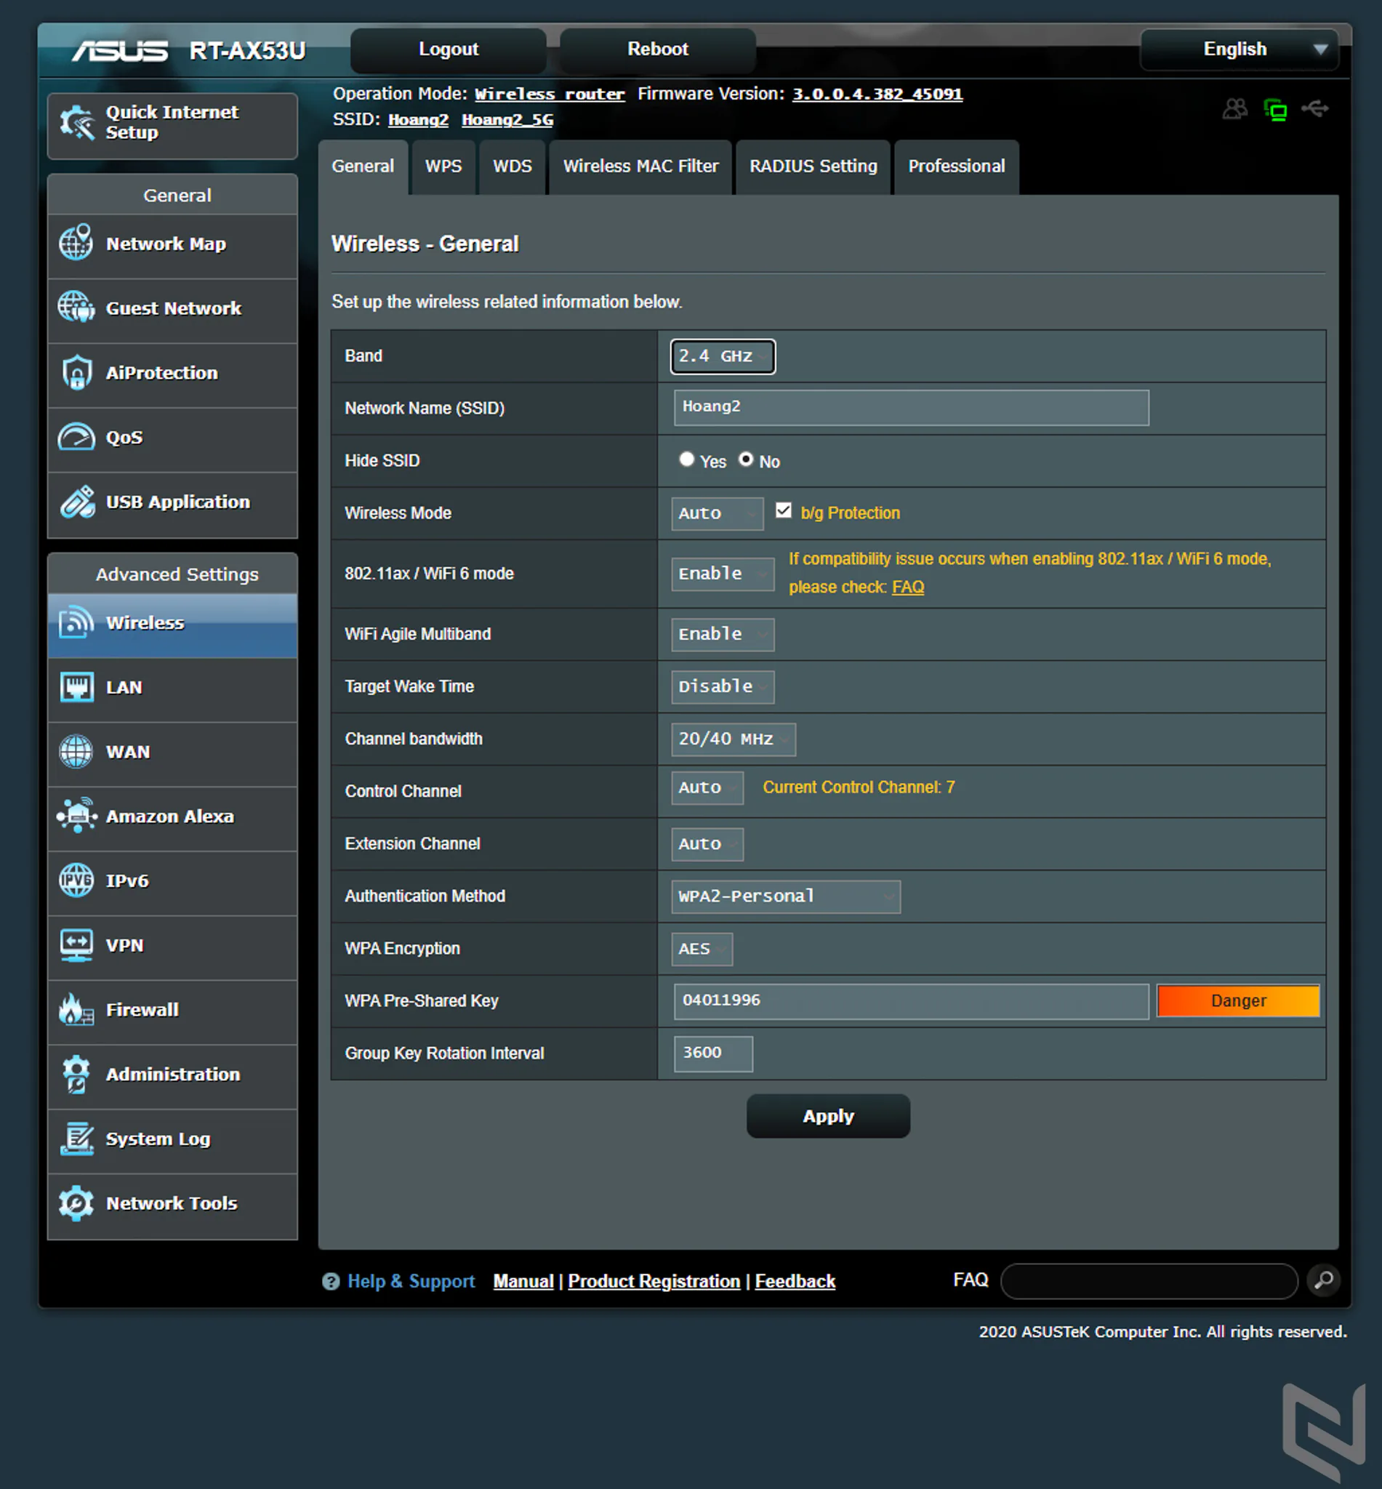The image size is (1382, 1489).
Task: Click the IPv6 icon
Action: pos(76,880)
